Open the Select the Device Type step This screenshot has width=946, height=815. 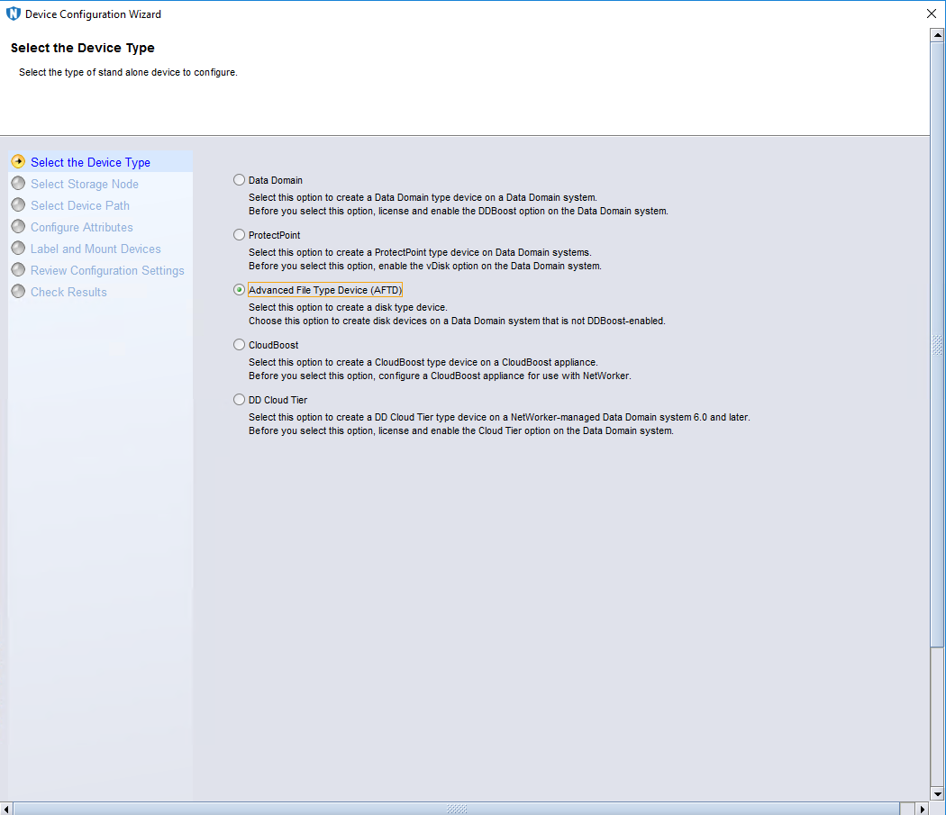click(x=90, y=163)
